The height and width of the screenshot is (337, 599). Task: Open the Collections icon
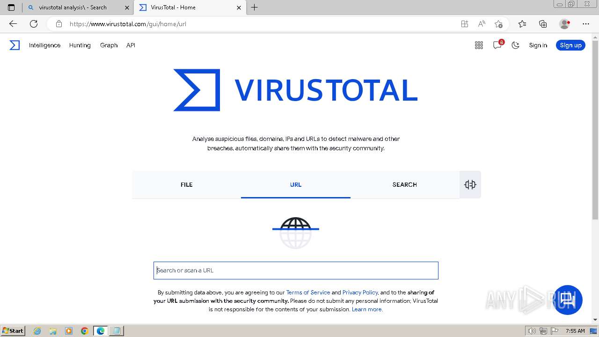(x=543, y=24)
